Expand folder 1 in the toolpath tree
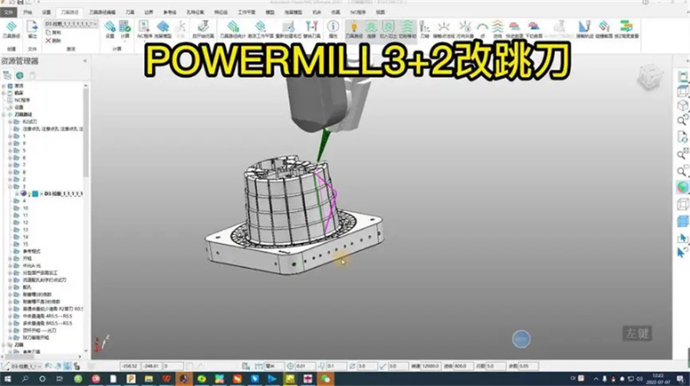Screen dimensions: 690x386 coord(10,136)
